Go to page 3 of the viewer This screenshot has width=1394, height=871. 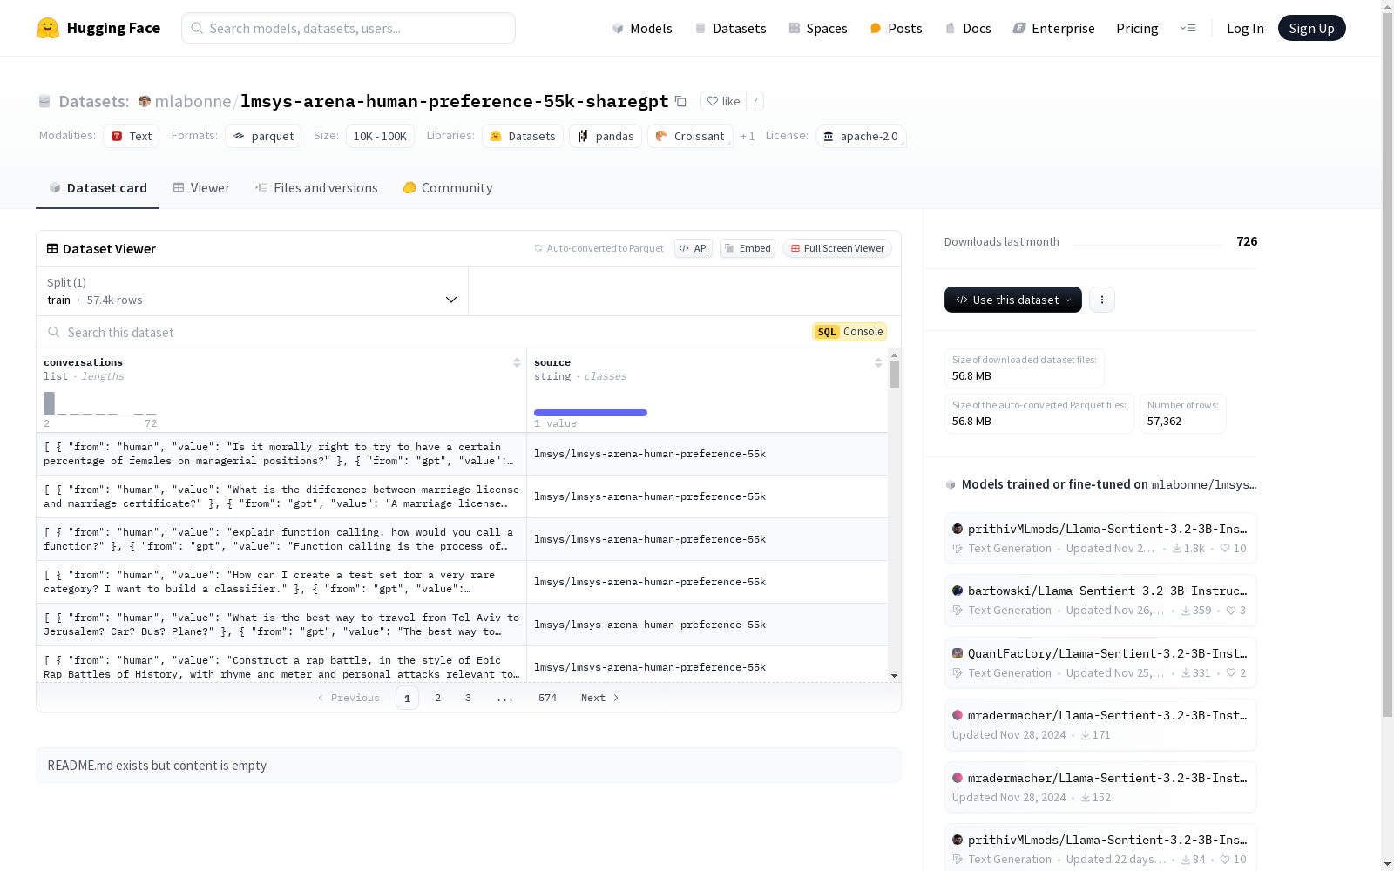[468, 698]
